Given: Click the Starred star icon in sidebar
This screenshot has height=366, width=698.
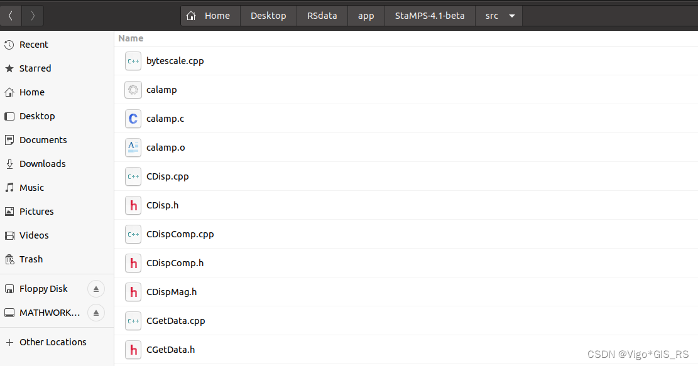Looking at the screenshot, I should (9, 68).
